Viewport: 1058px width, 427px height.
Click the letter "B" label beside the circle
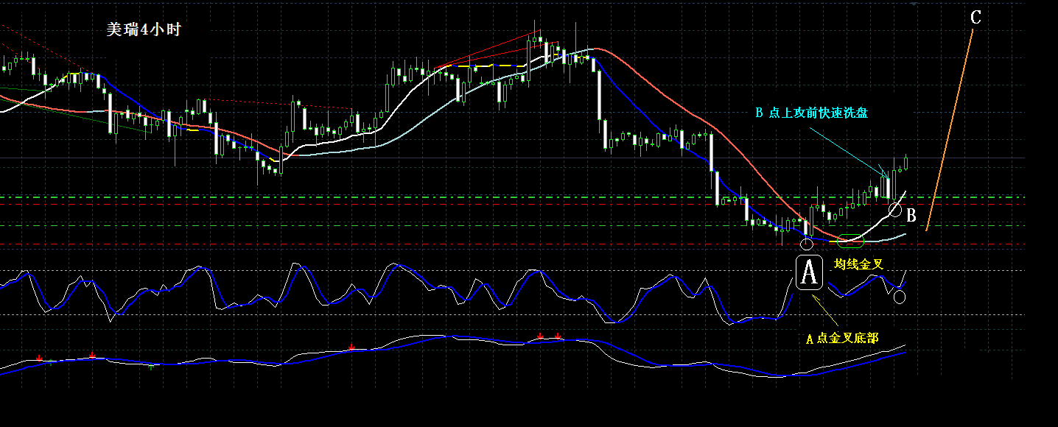(911, 216)
